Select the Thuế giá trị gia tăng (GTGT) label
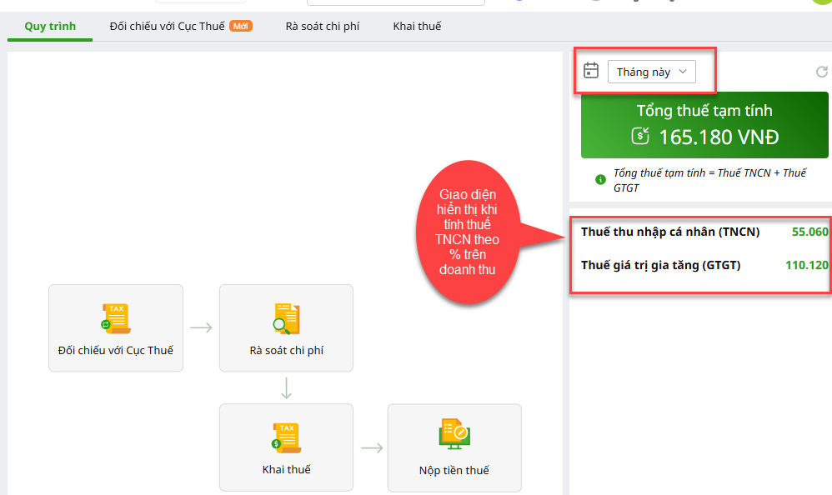832x495 pixels. pos(660,265)
